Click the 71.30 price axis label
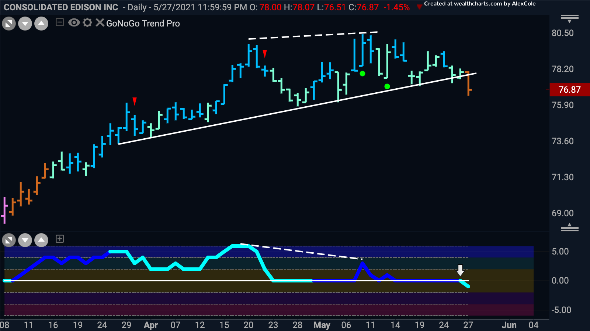Screen dimensions: 590x331 click(563, 177)
